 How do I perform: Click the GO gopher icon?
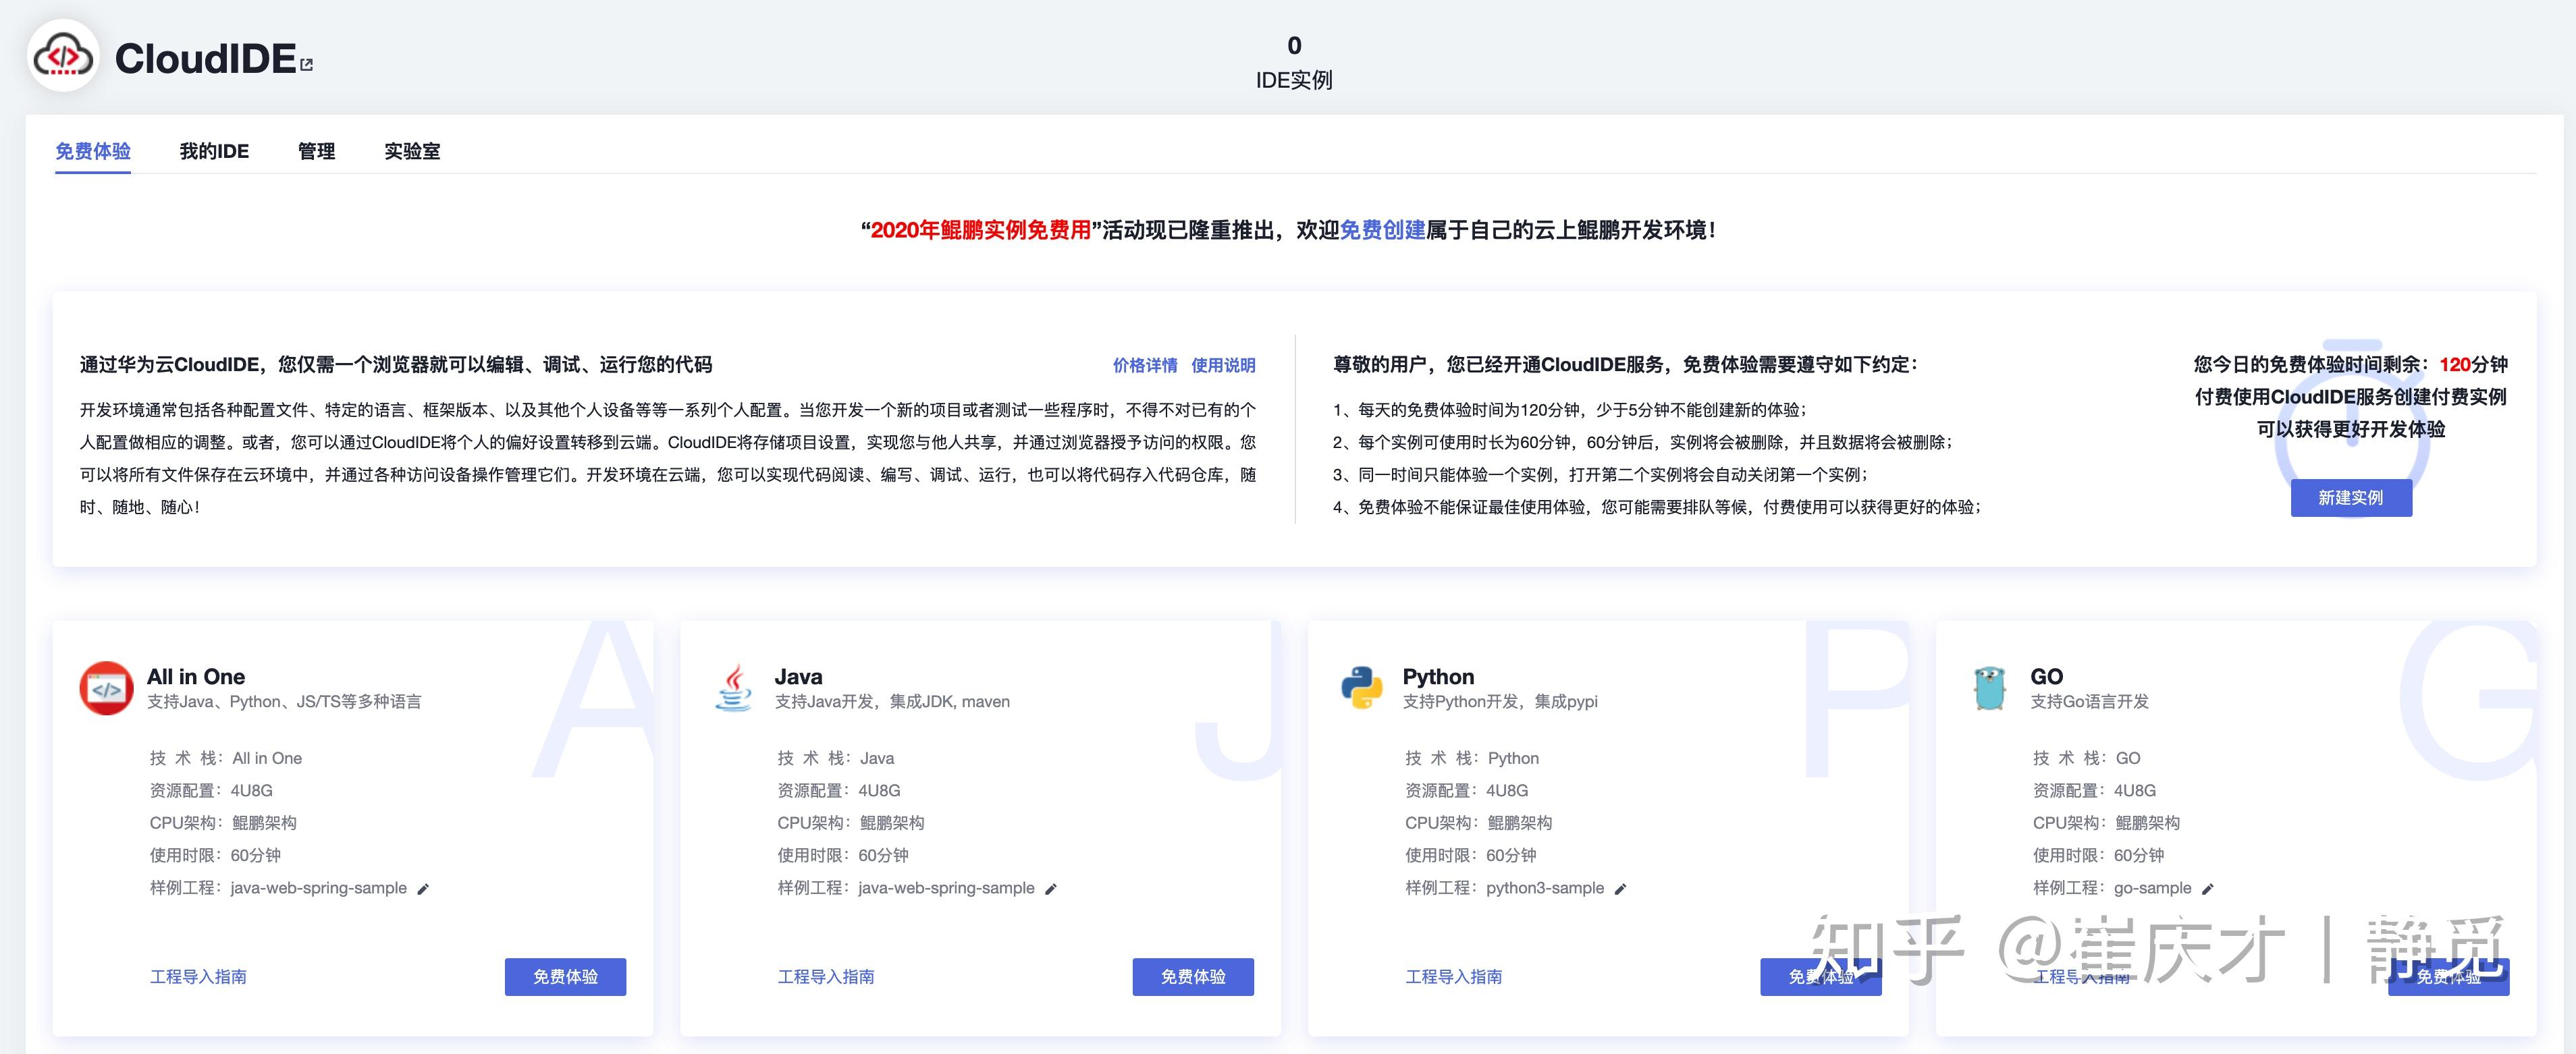click(1990, 688)
